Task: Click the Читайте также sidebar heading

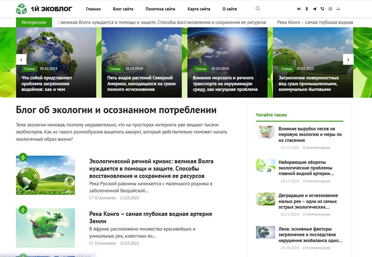Action: point(271,115)
